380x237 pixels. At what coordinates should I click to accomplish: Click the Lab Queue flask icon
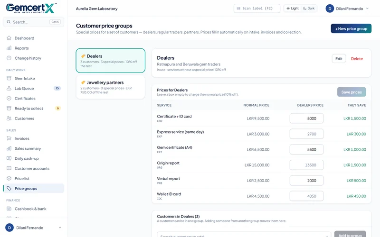(x=9, y=88)
